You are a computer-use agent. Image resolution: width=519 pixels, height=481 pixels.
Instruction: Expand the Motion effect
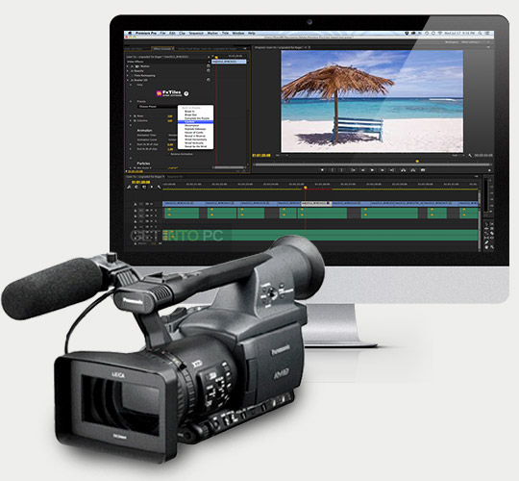(x=128, y=66)
